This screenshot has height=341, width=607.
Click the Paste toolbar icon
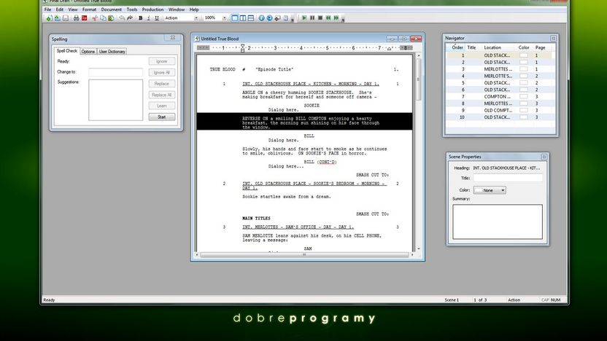tap(111, 18)
